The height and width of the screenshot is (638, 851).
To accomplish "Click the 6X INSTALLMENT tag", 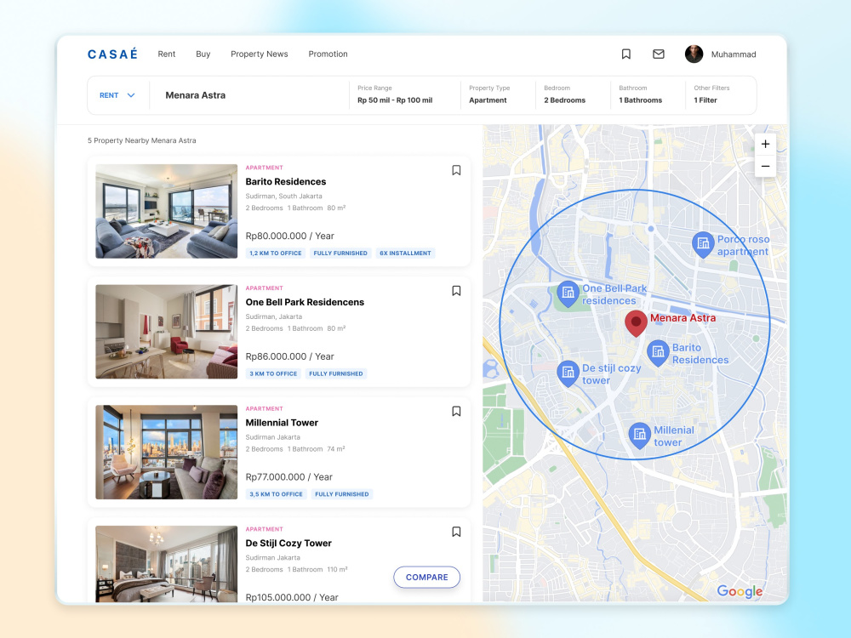I will 405,253.
